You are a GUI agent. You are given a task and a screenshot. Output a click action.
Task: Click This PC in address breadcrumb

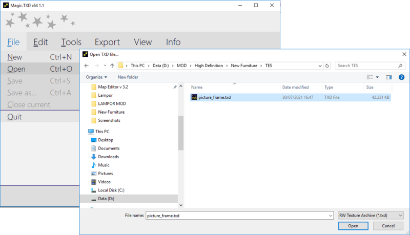click(137, 66)
